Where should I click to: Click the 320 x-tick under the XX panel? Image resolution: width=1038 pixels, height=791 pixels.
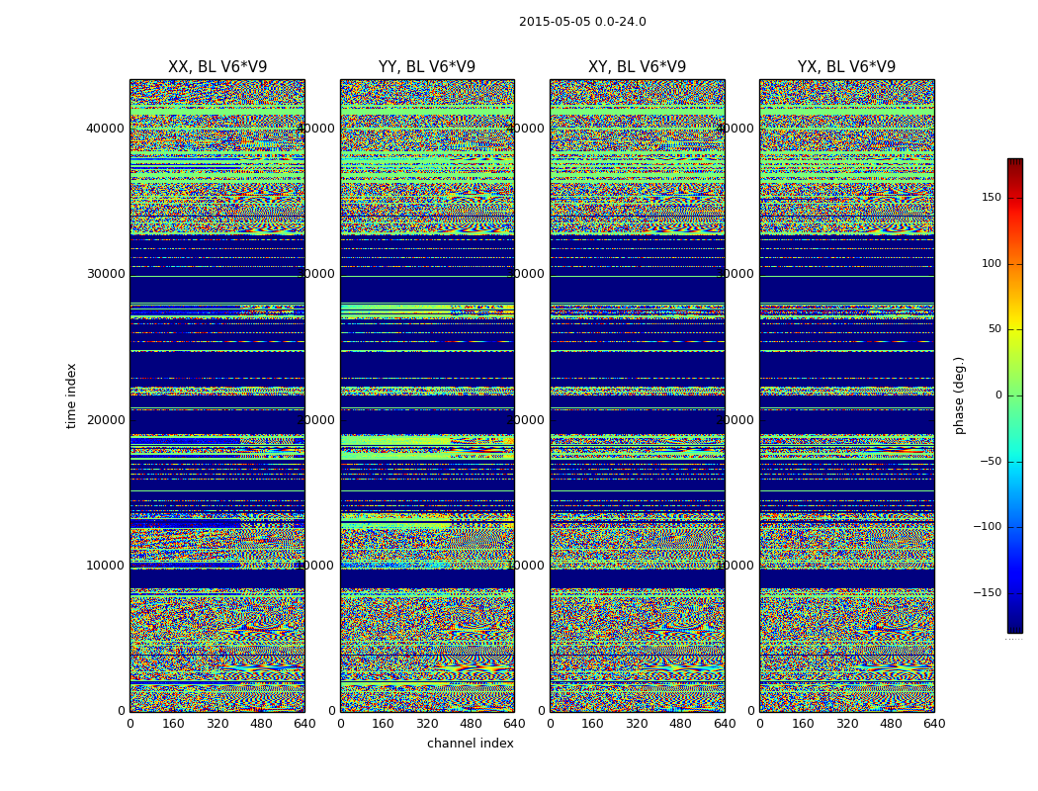(x=217, y=724)
